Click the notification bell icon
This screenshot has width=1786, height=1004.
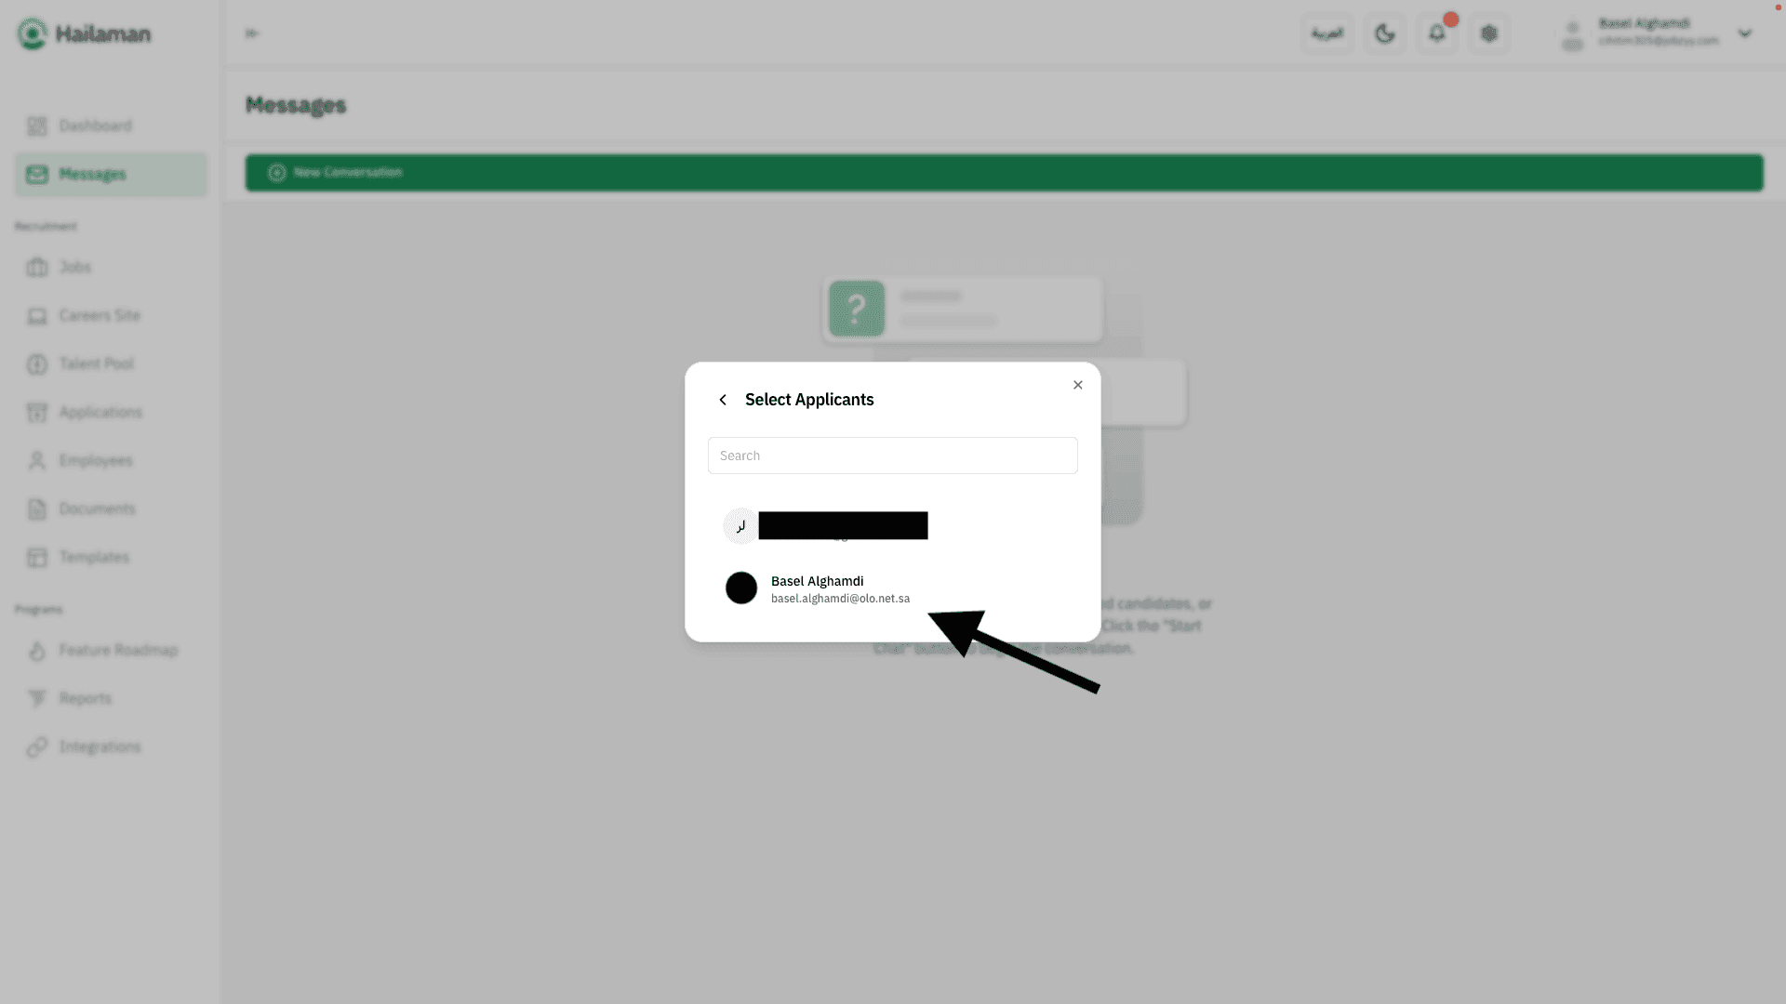(x=1437, y=33)
